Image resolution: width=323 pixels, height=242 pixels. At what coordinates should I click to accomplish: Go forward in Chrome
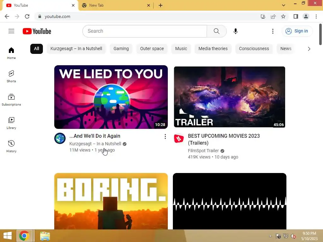[x=17, y=16]
